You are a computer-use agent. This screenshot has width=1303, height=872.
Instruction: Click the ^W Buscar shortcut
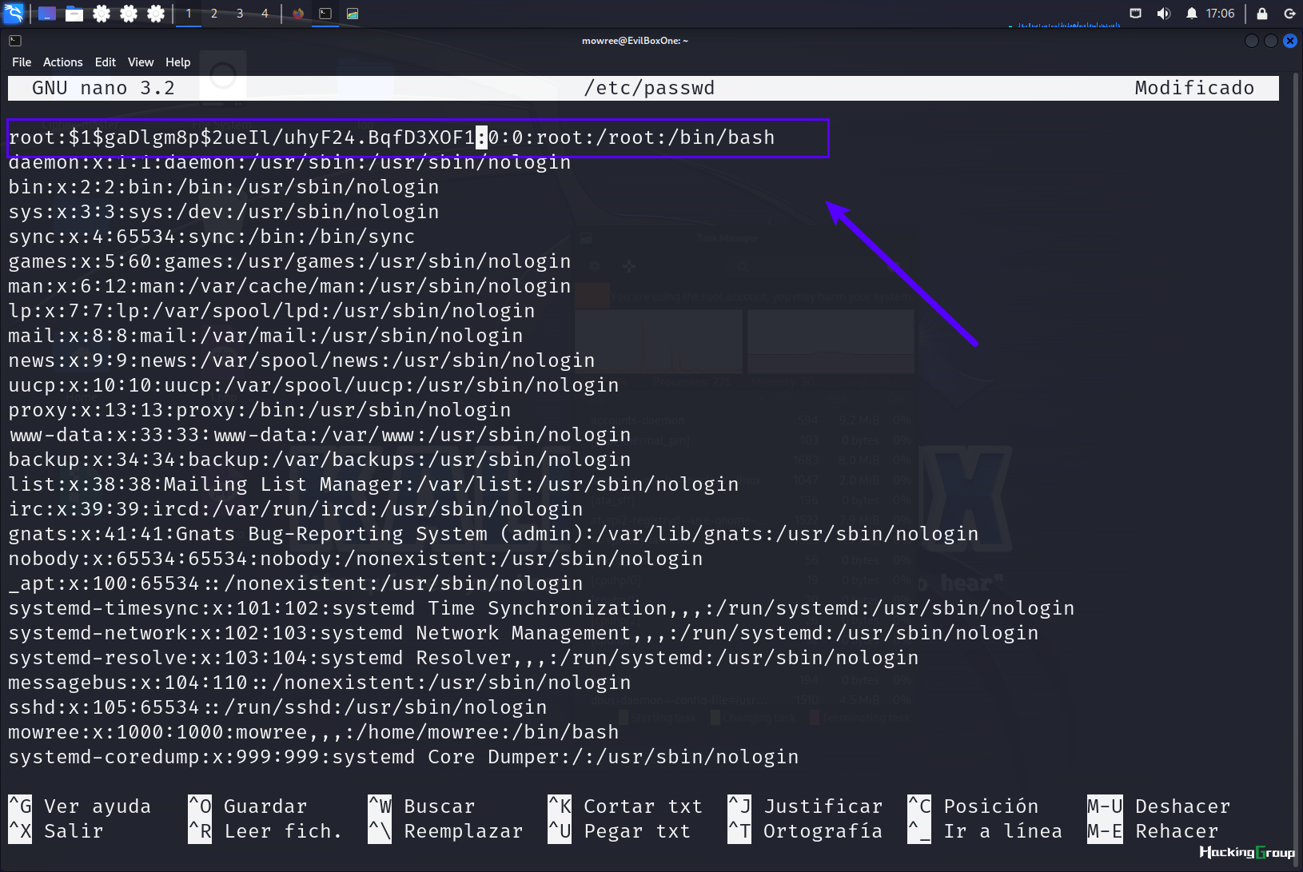tap(421, 806)
